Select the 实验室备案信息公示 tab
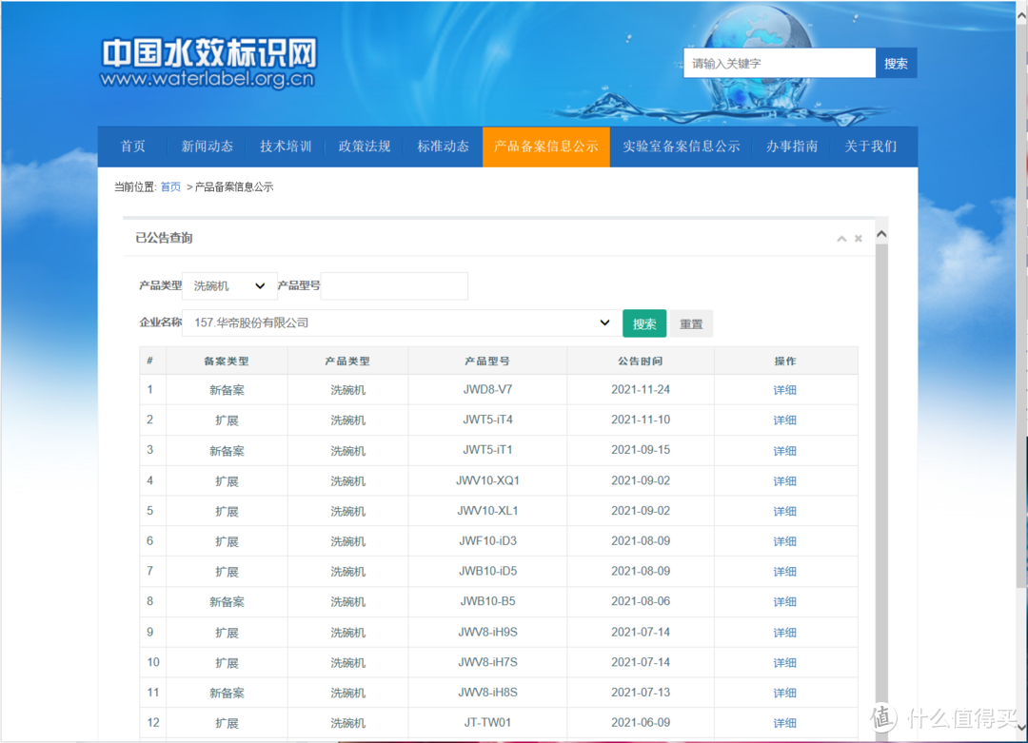The height and width of the screenshot is (743, 1028). pyautogui.click(x=682, y=147)
